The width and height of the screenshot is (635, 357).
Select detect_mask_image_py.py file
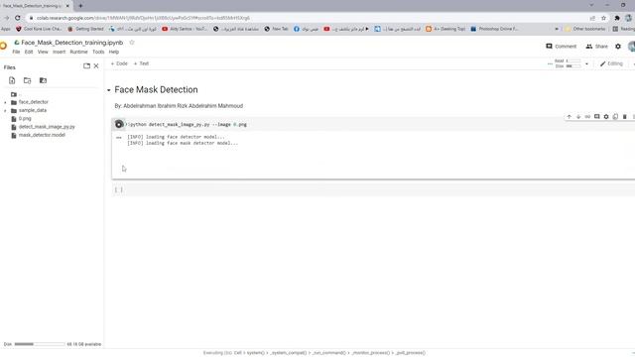[x=47, y=127]
